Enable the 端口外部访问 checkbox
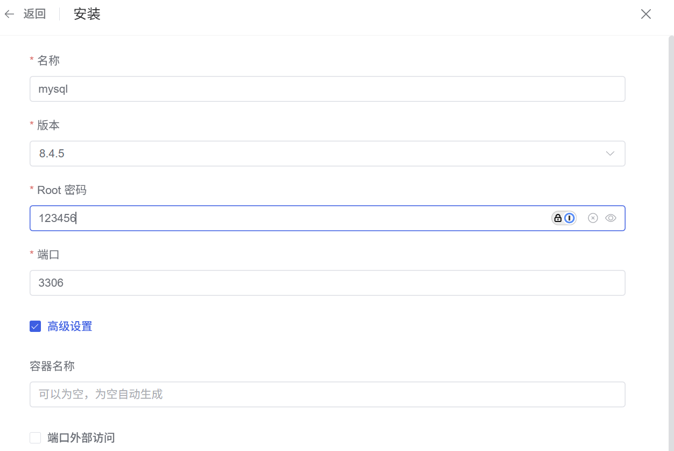The height and width of the screenshot is (451, 674). [36, 438]
